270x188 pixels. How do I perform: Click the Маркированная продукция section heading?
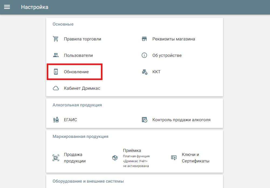pyautogui.click(x=80, y=136)
